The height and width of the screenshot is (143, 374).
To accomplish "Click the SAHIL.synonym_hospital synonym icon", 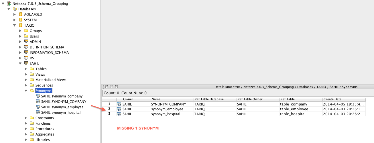I will click(x=38, y=113).
